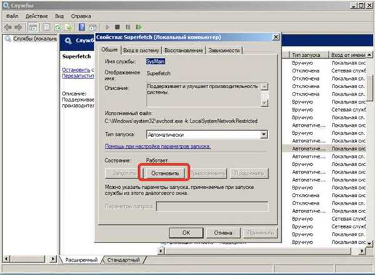Screen dimensions: 375x275
Task: Click the Export list toolbar icon
Action: pyautogui.click(x=68, y=27)
